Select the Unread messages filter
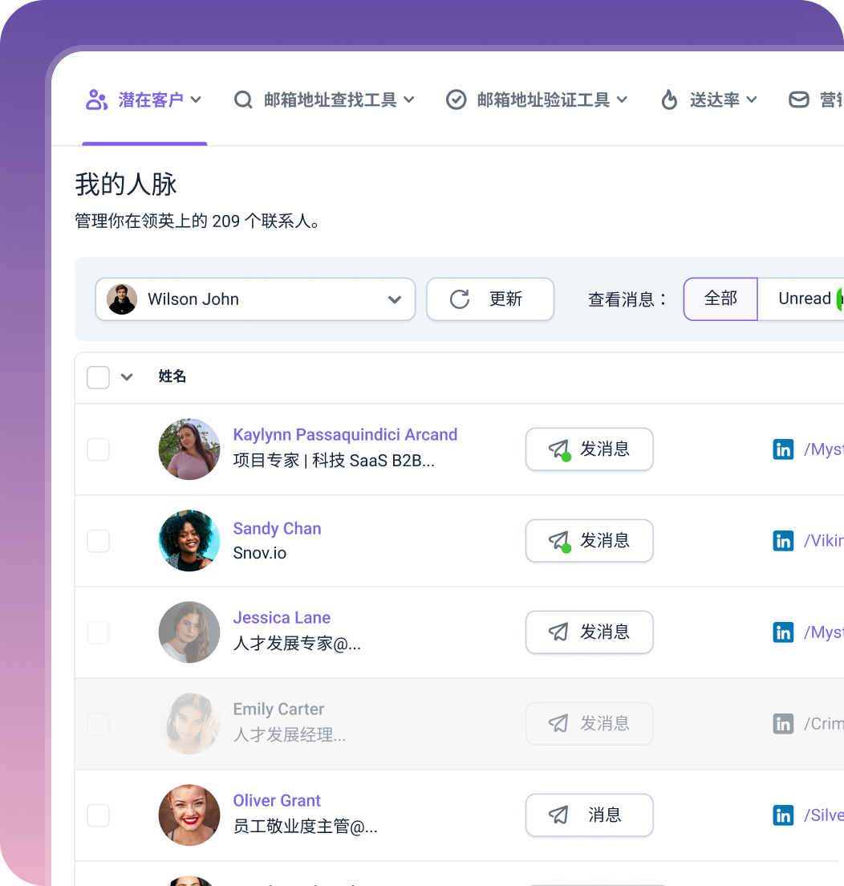The image size is (844, 886). click(801, 299)
